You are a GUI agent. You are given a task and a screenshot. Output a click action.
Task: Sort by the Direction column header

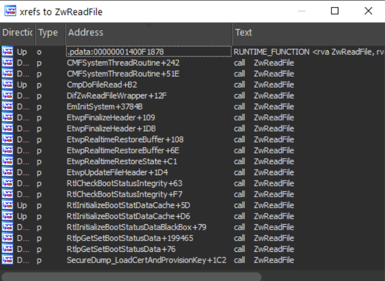coord(17,32)
